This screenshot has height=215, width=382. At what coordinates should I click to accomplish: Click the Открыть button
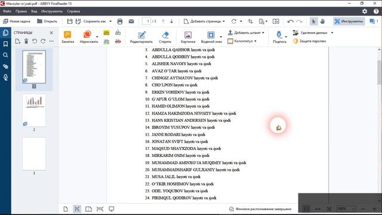[x=47, y=21]
